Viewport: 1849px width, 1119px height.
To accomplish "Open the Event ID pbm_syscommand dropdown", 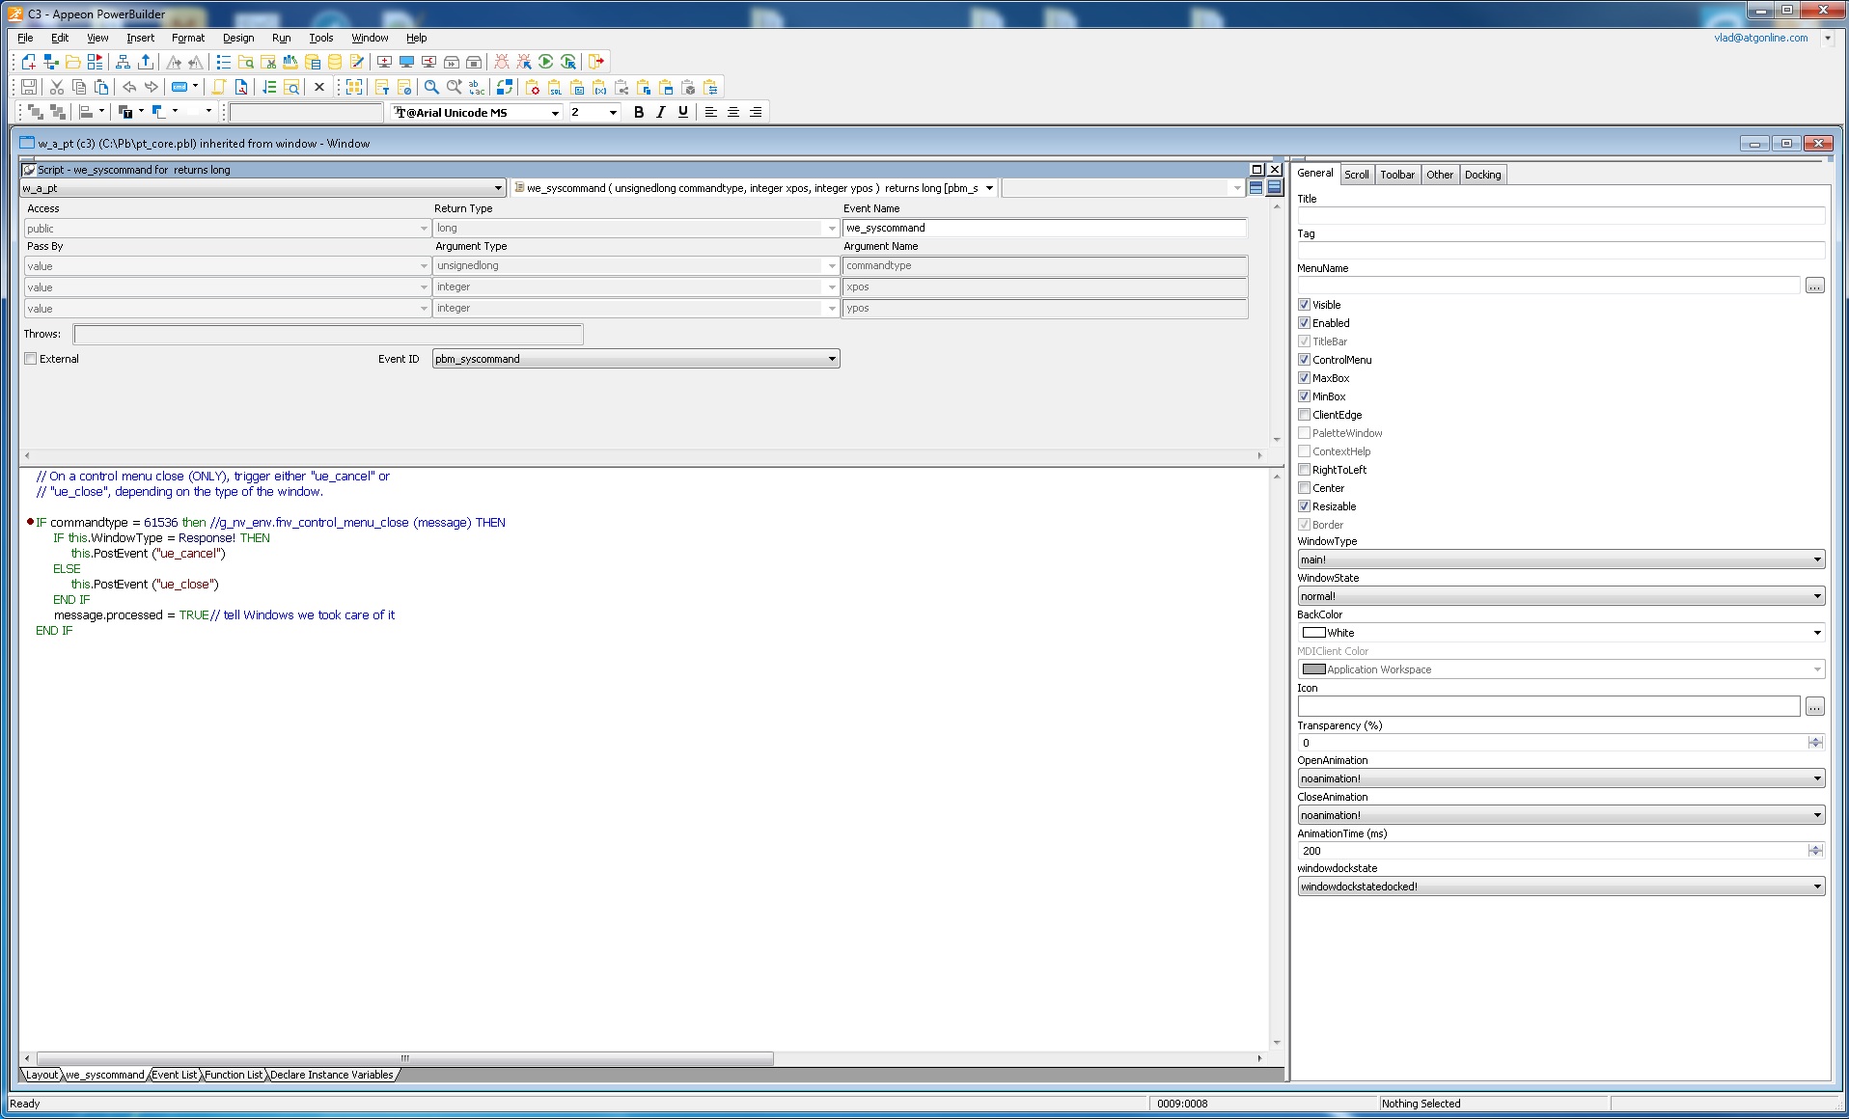I will pos(831,359).
